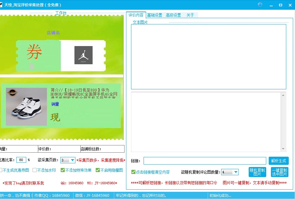Click the round shop badge on sneaker image
Viewport: 295px width, 199px height.
pyautogui.click(x=13, y=93)
